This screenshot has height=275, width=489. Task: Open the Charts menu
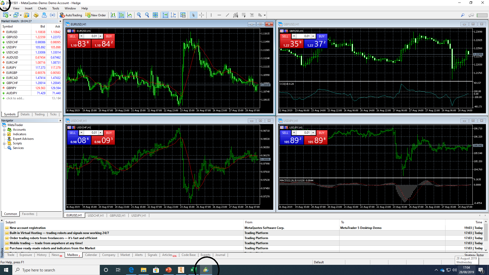(x=42, y=8)
